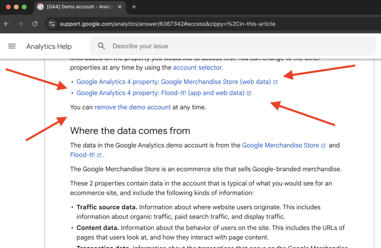Select the address bar URL

[x=167, y=24]
